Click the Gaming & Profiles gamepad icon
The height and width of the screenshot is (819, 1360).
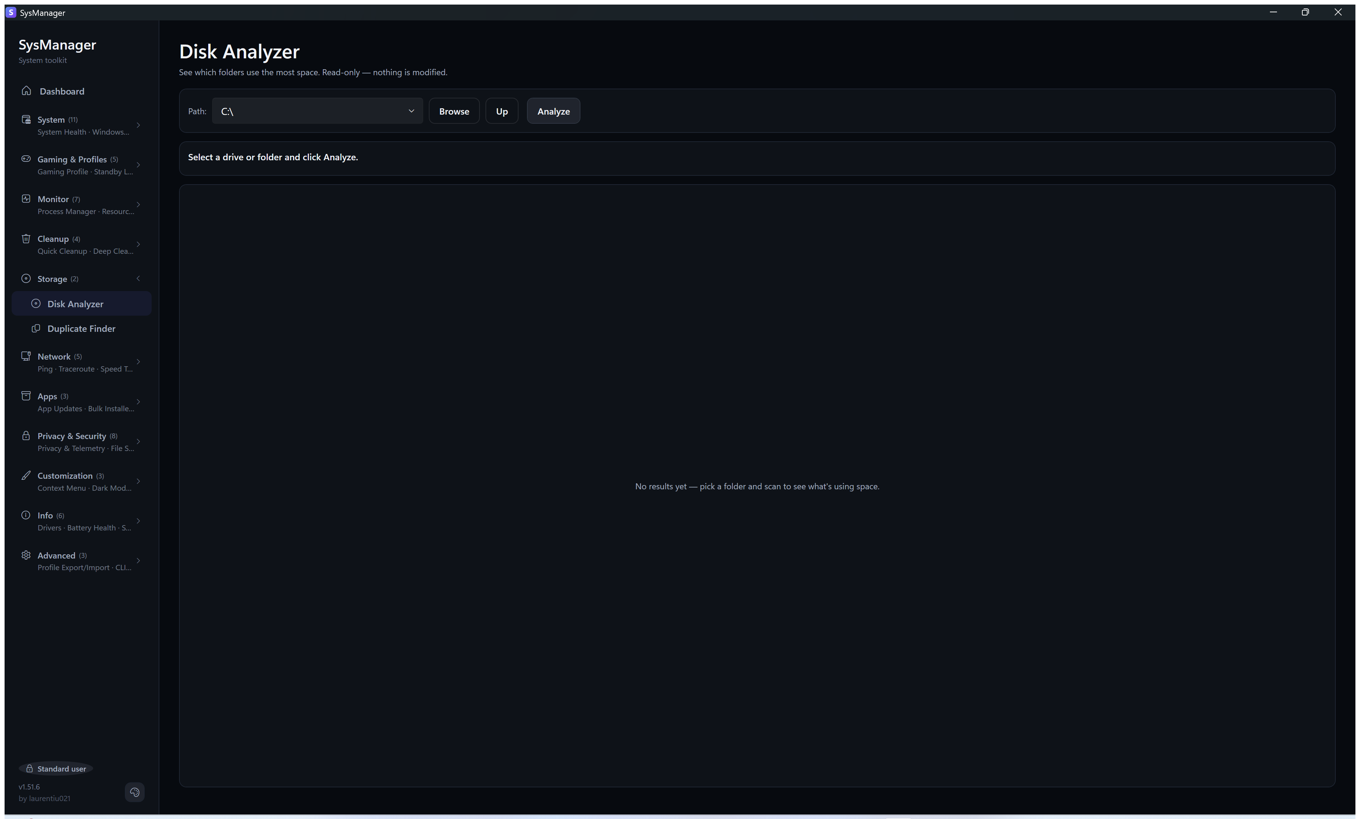[x=26, y=159]
